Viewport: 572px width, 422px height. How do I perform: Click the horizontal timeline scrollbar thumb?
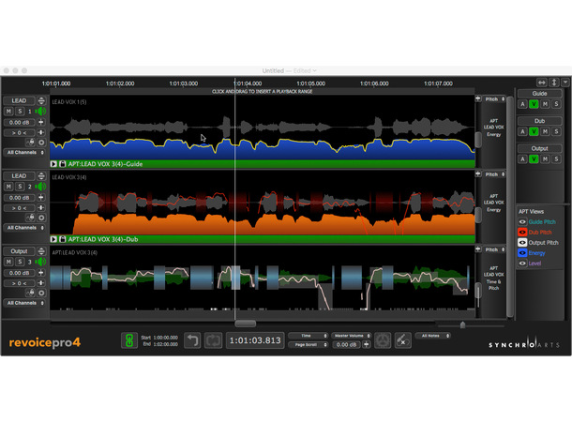[x=245, y=324]
